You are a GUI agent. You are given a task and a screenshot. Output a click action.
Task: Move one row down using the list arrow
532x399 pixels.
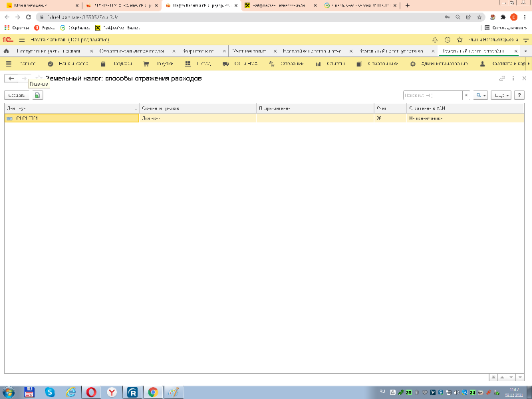(511, 377)
